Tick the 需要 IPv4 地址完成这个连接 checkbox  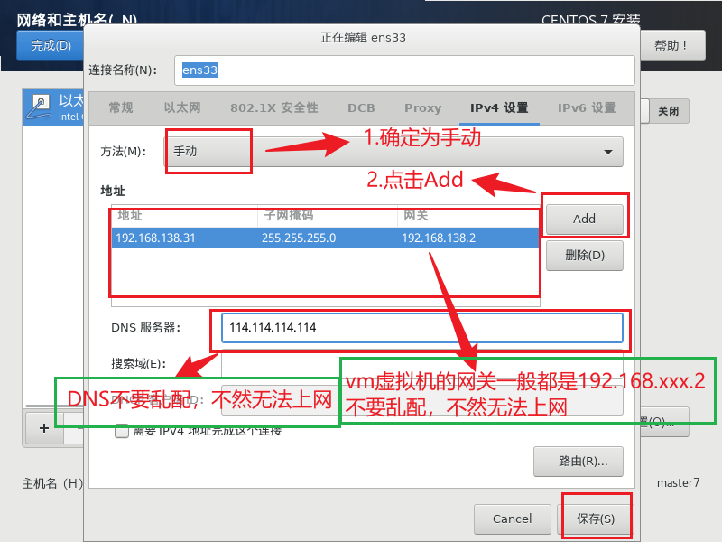click(122, 431)
